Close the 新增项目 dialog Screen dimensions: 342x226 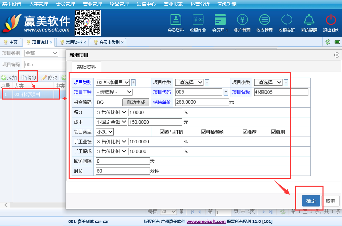[x=336, y=55]
